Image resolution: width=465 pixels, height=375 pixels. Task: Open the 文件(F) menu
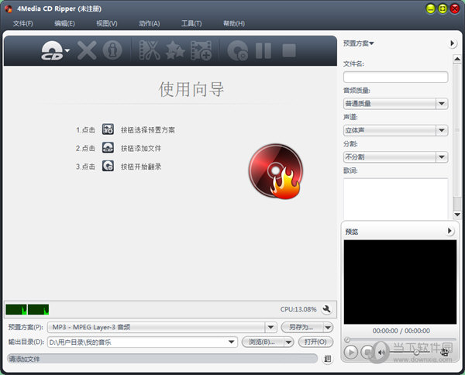pos(22,23)
